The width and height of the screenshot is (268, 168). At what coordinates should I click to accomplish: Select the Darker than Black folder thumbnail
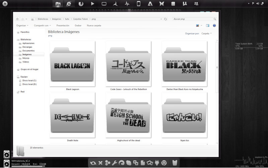click(x=185, y=64)
